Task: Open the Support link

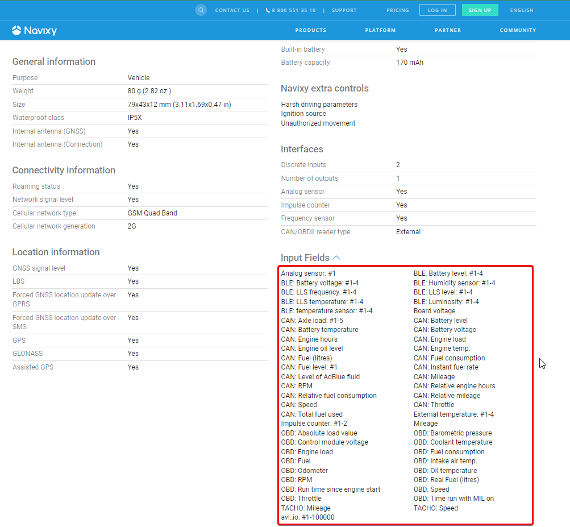Action: 344,10
